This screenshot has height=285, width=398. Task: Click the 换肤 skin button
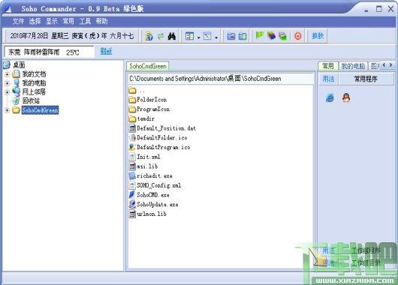point(318,36)
